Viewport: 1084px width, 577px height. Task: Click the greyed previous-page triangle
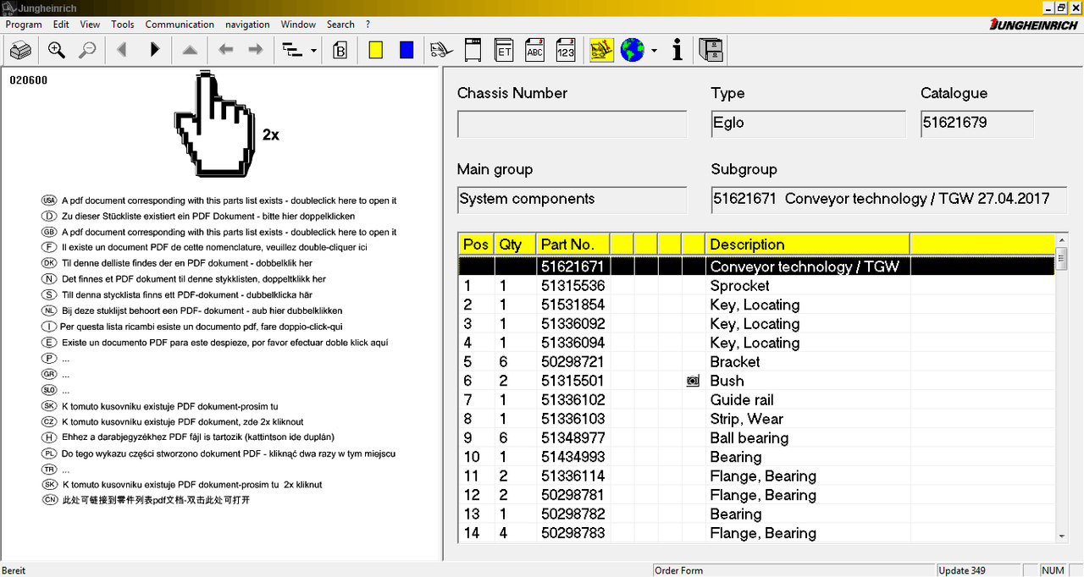coord(122,51)
